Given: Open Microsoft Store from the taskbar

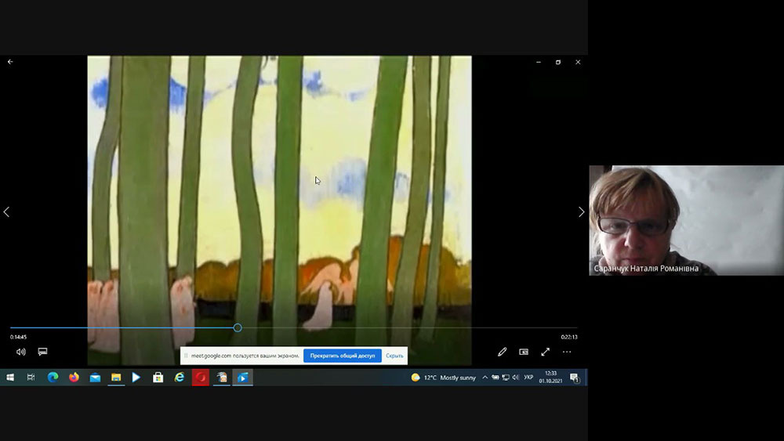Looking at the screenshot, I should coord(158,378).
